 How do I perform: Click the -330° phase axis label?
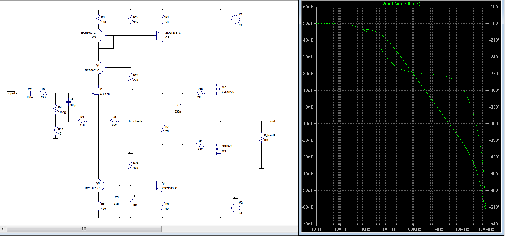494,107
